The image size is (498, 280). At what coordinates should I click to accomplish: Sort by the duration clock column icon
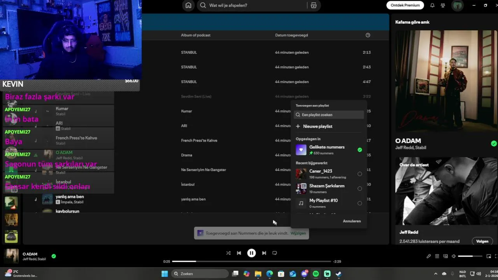(368, 35)
